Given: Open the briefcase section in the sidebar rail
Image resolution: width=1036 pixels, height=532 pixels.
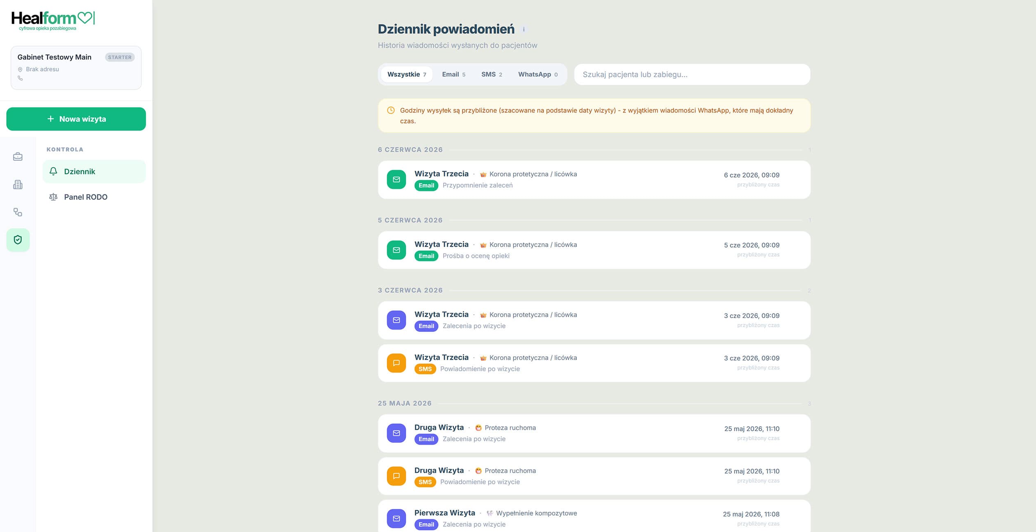Looking at the screenshot, I should tap(18, 157).
